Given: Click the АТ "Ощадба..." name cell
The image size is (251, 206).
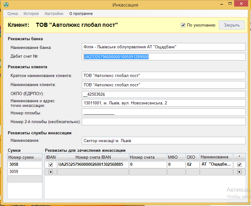Looking at the screenshot, I should (217, 165).
